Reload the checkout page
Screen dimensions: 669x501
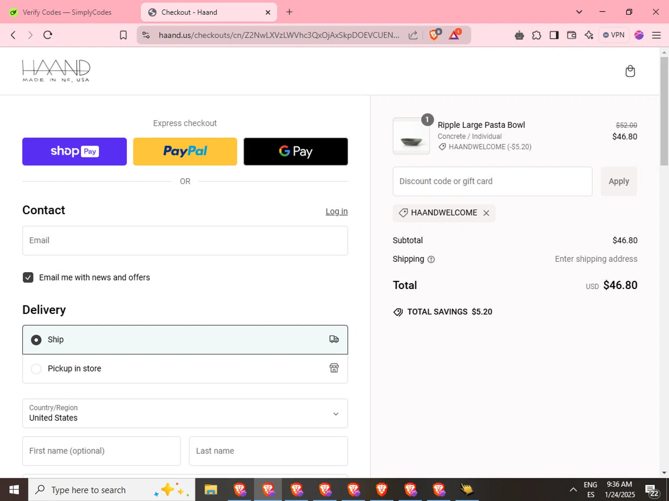point(48,35)
